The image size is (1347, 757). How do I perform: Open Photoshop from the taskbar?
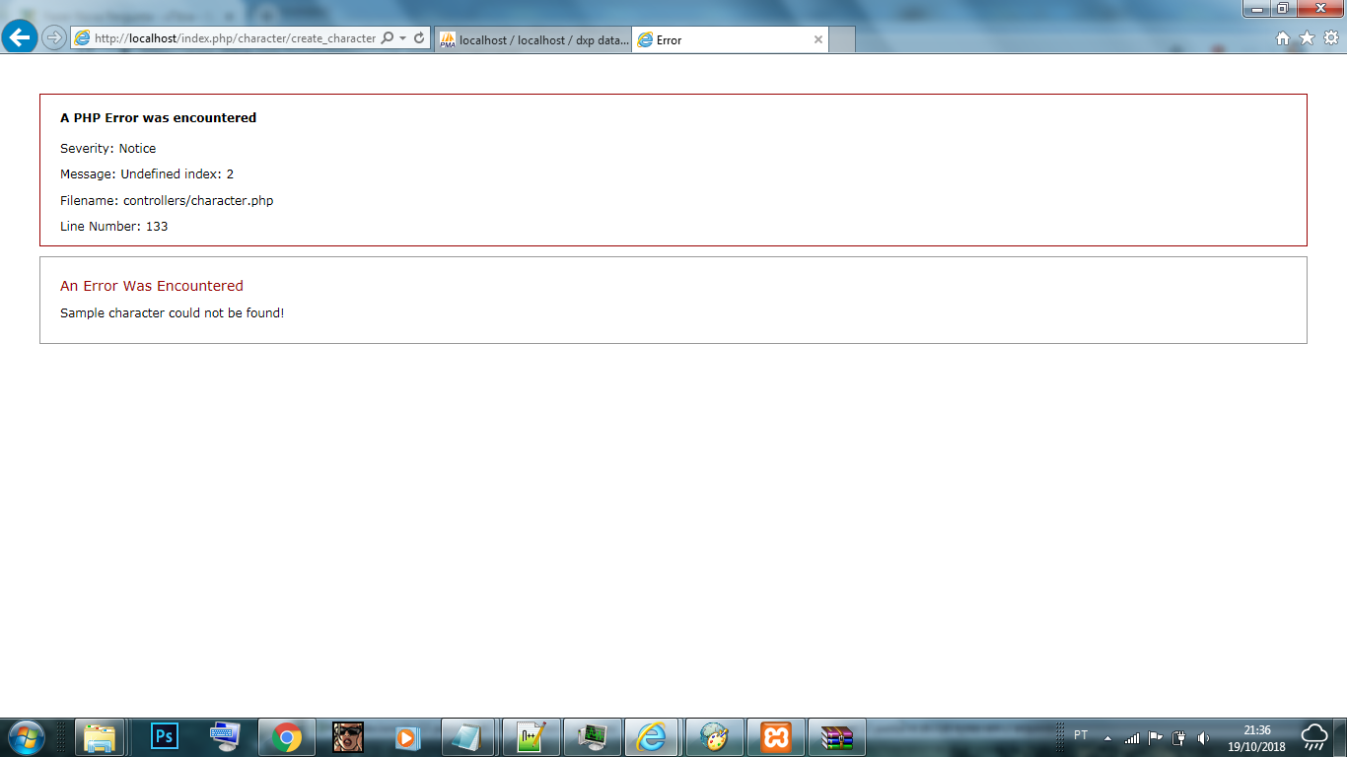tap(164, 736)
